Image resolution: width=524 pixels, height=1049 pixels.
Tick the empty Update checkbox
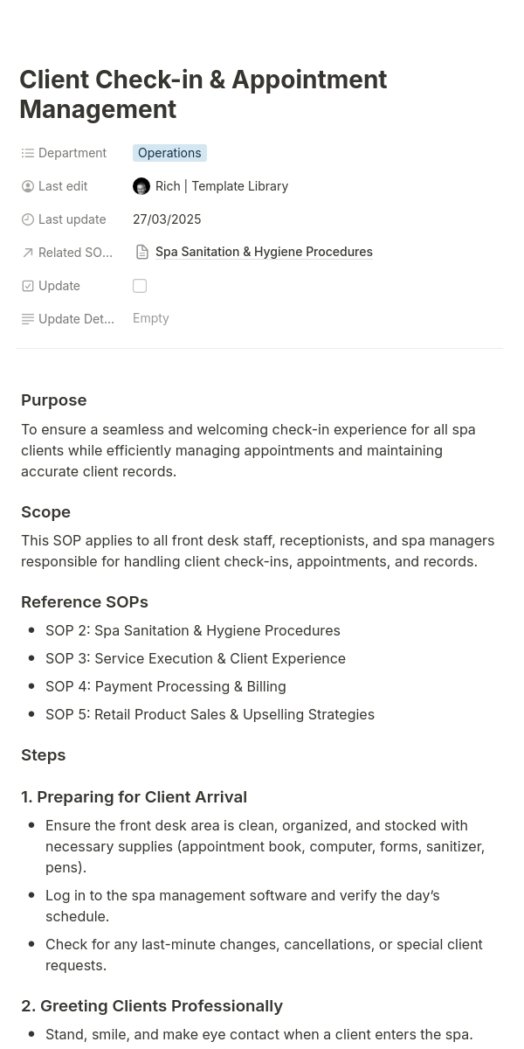coord(140,286)
